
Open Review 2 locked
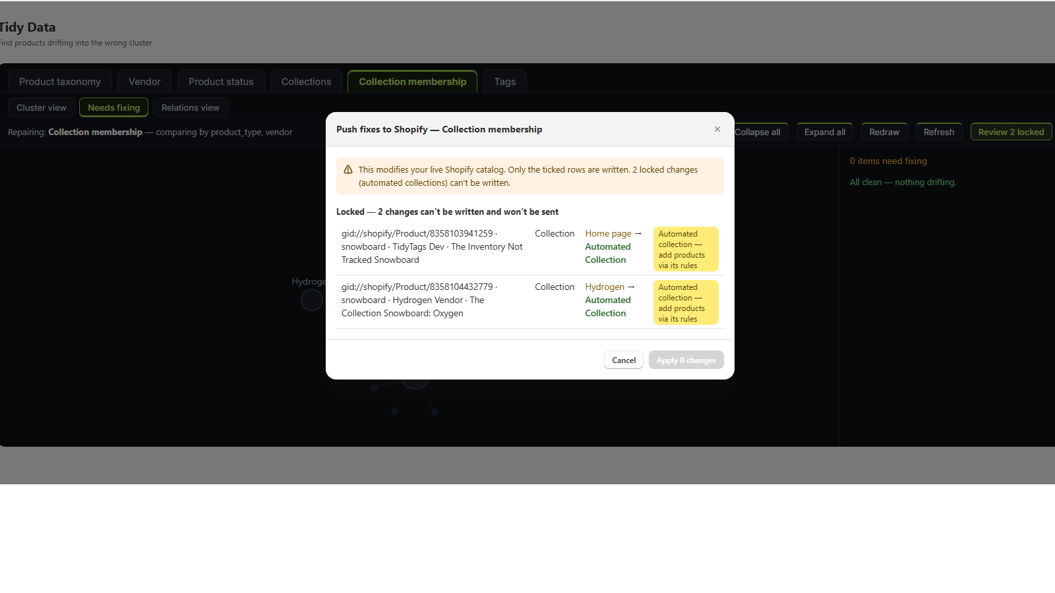pos(1011,132)
